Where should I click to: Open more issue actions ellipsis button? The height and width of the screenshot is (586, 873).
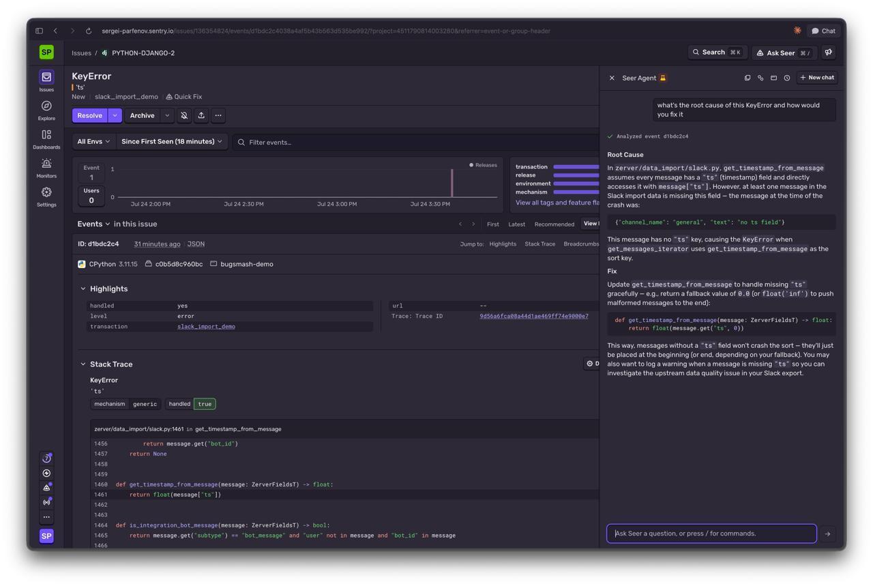point(218,115)
